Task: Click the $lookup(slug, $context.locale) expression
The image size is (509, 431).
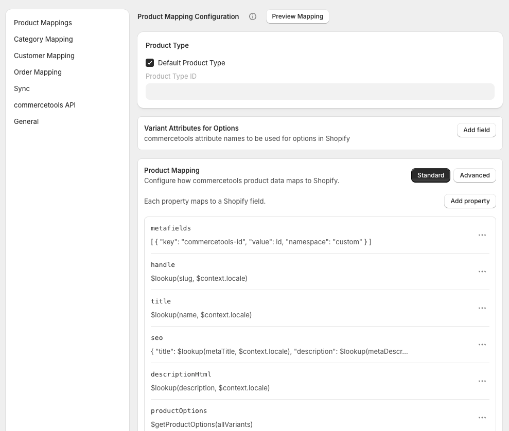Action: (199, 279)
